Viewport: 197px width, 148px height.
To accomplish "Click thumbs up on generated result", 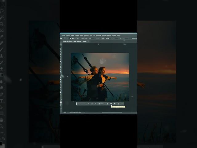I will 107,104.
